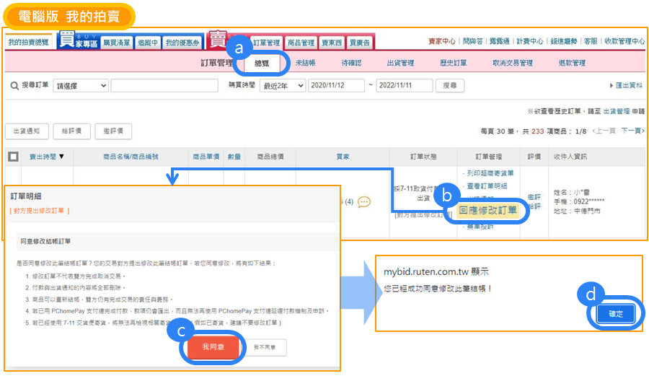Confirm the dialog with 確定 button
This screenshot has height=376, width=649.
click(x=614, y=314)
